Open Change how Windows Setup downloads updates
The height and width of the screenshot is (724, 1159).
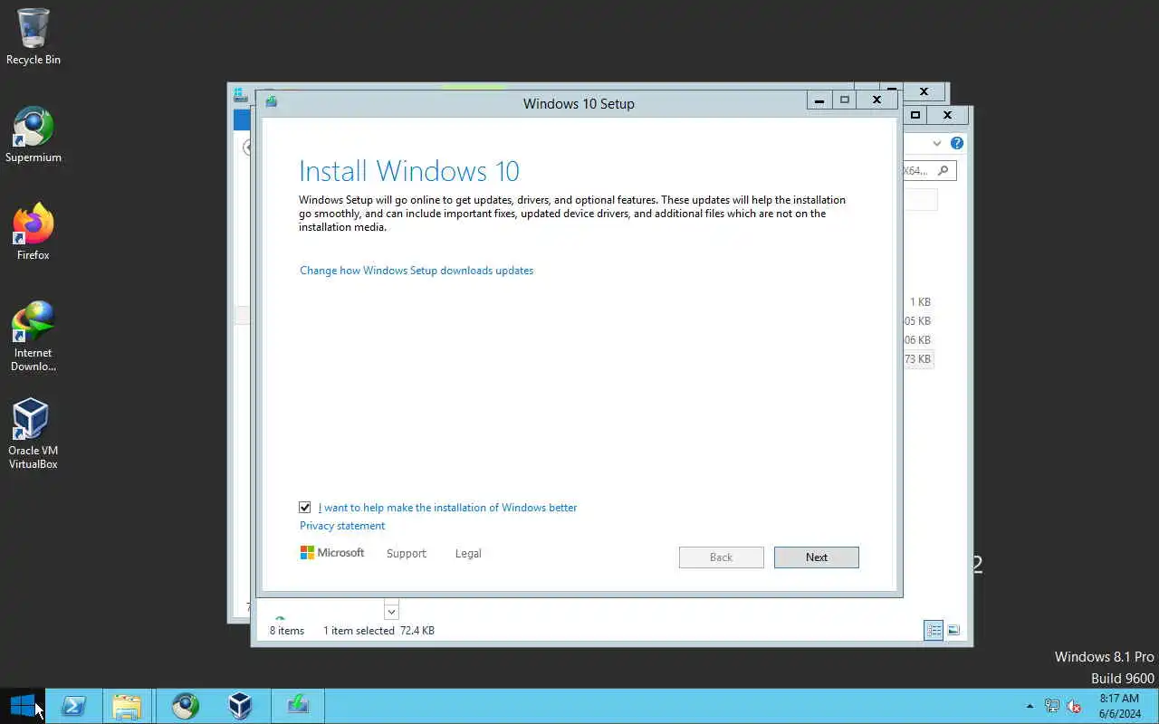click(417, 271)
